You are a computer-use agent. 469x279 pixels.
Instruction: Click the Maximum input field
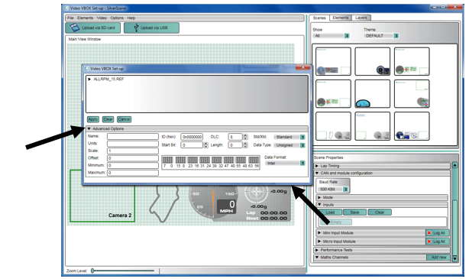coord(133,173)
